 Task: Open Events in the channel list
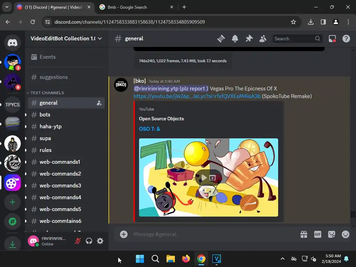click(x=66, y=57)
